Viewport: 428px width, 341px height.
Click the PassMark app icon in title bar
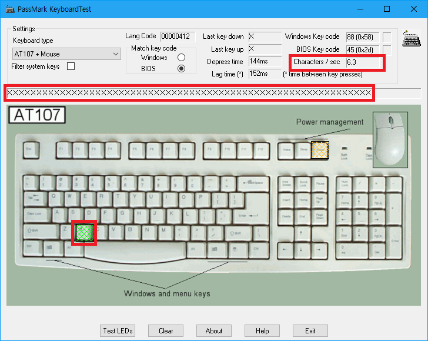tap(10, 9)
